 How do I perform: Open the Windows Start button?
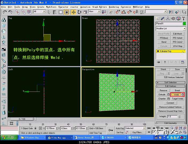[x=9, y=137]
